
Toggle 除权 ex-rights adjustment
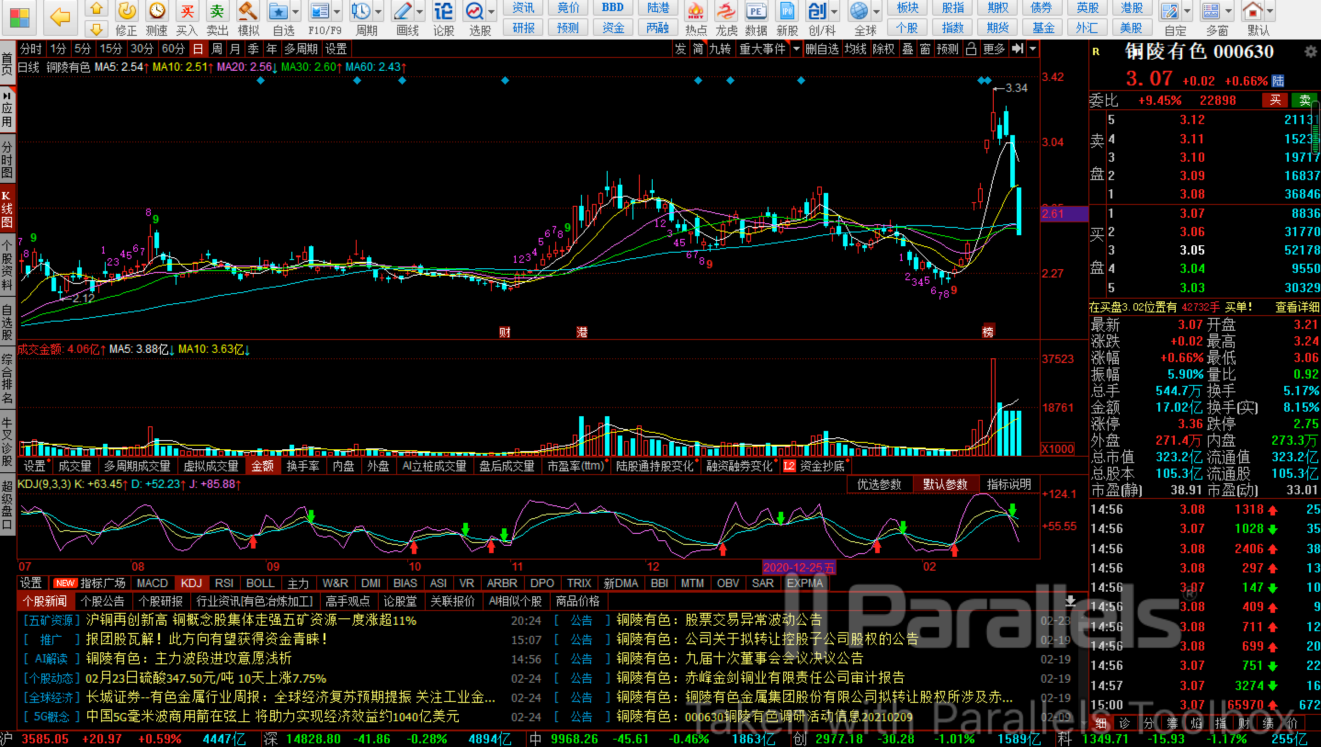click(x=883, y=49)
